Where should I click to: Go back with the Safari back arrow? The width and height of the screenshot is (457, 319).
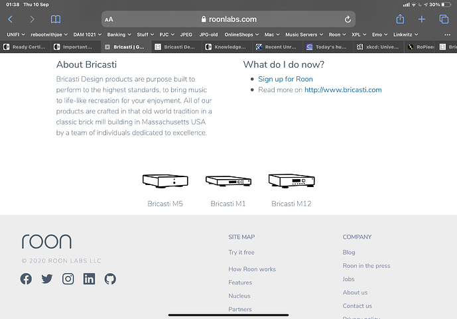point(10,19)
